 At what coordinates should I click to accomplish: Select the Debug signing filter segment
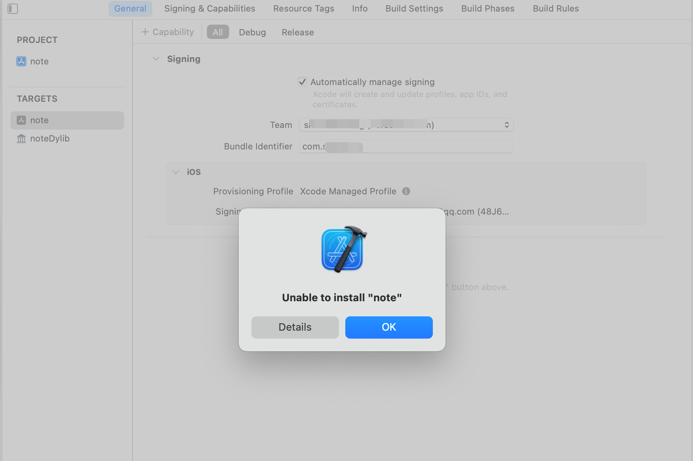tap(252, 32)
